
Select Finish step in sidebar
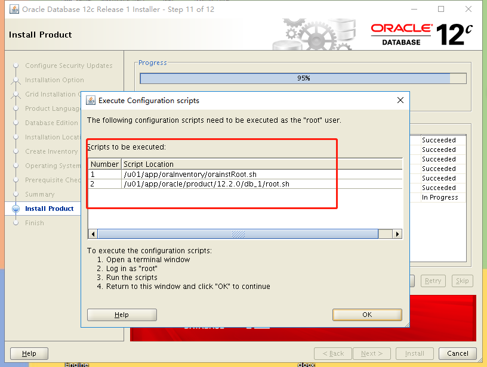[x=35, y=223]
